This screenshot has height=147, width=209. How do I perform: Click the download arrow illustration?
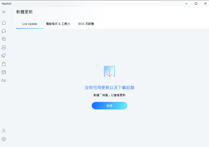[109, 71]
